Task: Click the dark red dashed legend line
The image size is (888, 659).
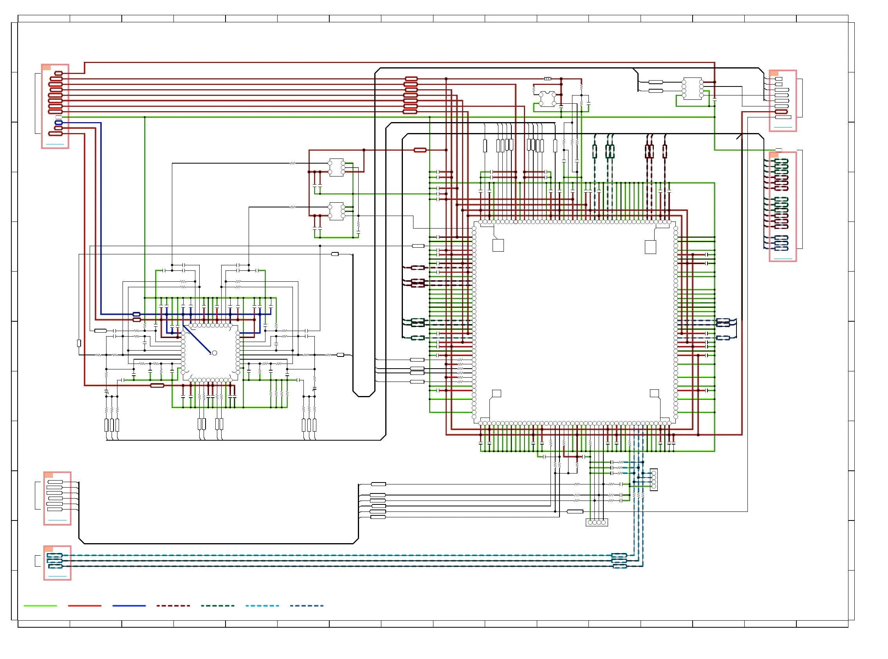Action: click(x=173, y=606)
